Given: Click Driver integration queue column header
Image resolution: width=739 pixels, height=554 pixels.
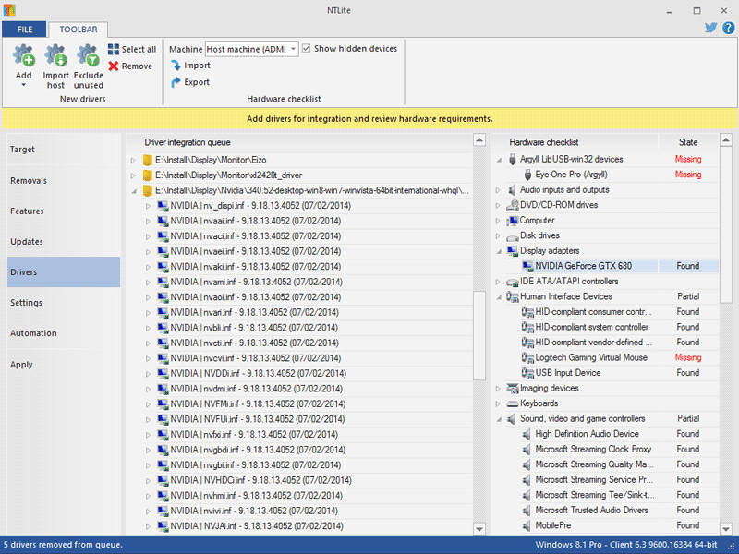Looking at the screenshot, I should (299, 142).
